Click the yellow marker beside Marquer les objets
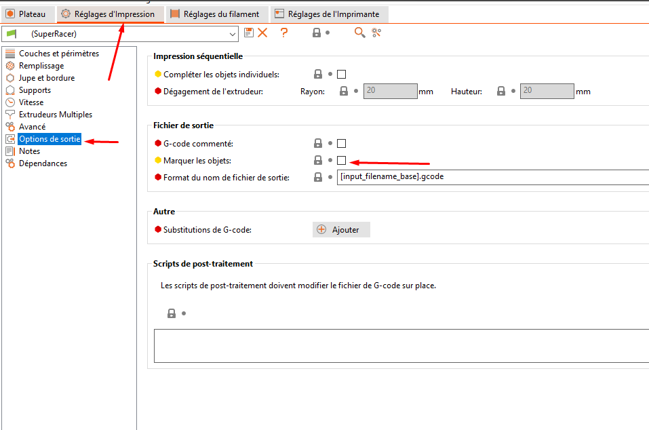This screenshot has height=430, width=649. pos(158,160)
